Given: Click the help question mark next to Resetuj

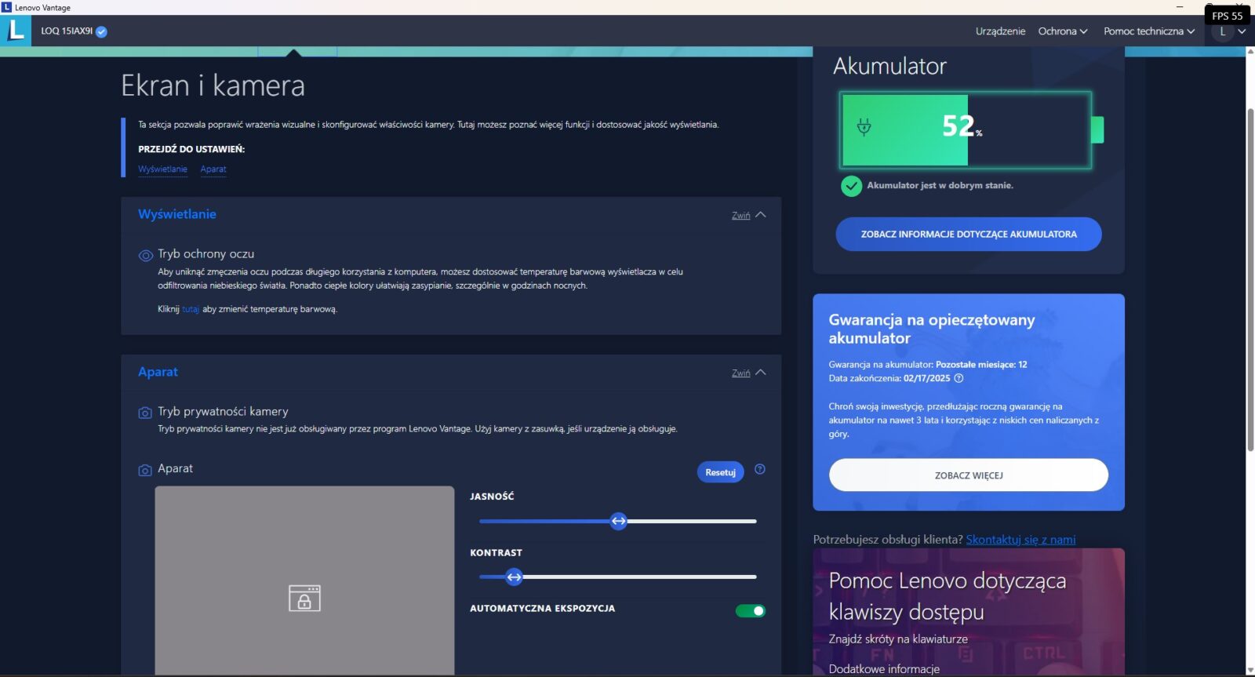Looking at the screenshot, I should tap(759, 469).
